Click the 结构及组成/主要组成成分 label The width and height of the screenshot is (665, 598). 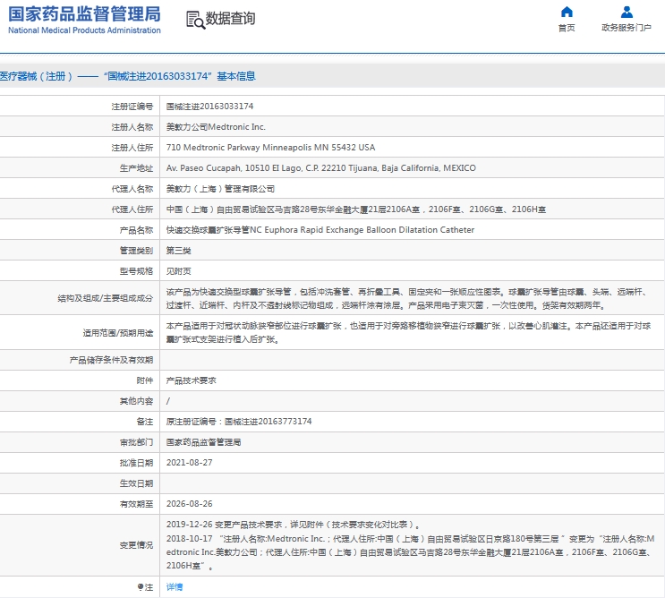[x=106, y=299]
